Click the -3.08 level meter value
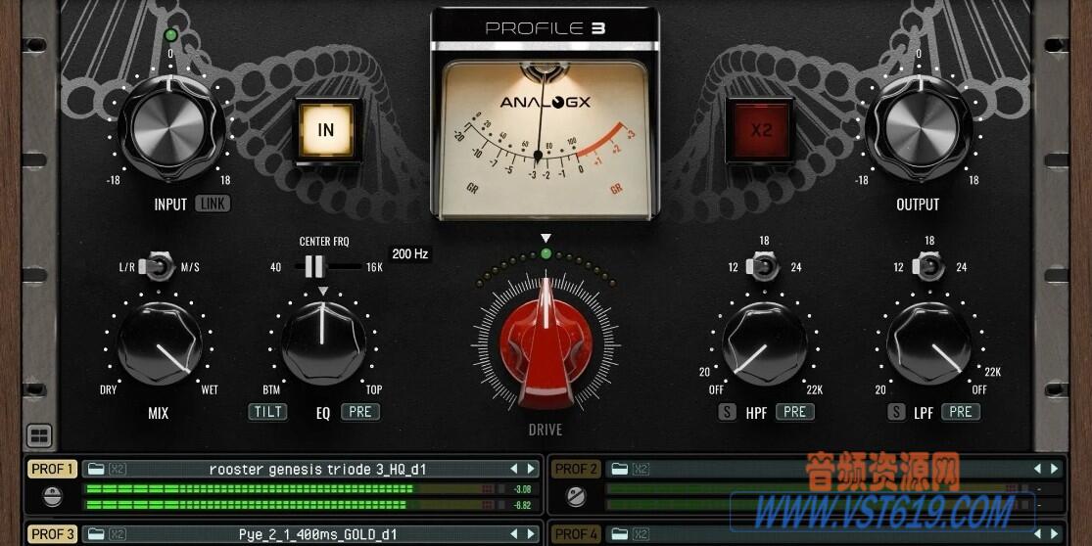This screenshot has width=1092, height=546. click(x=522, y=489)
